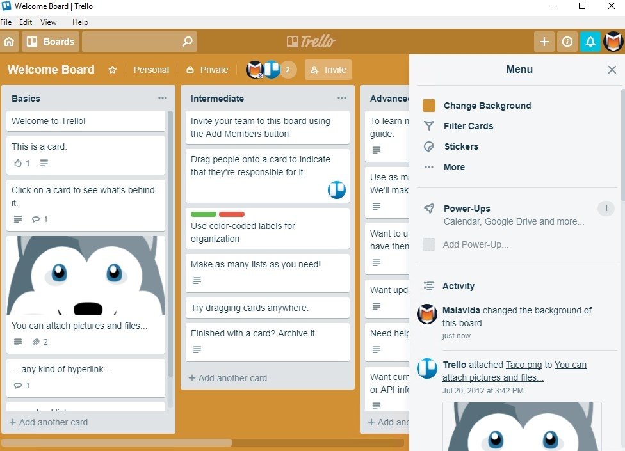Click the Power-Ups rocket icon
This screenshot has width=625, height=451.
[x=429, y=208]
